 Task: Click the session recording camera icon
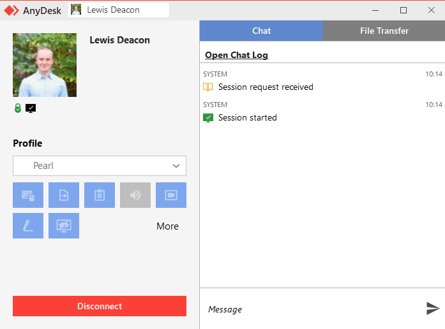coord(171,195)
